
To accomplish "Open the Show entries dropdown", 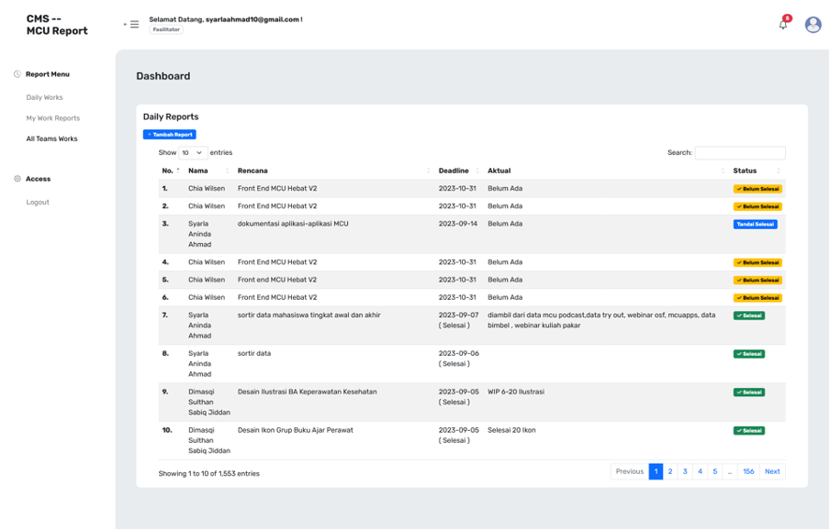I will pos(193,153).
